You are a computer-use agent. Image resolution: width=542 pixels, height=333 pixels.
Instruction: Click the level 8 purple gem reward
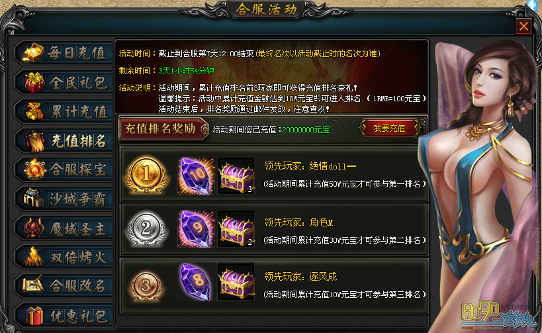(x=196, y=281)
